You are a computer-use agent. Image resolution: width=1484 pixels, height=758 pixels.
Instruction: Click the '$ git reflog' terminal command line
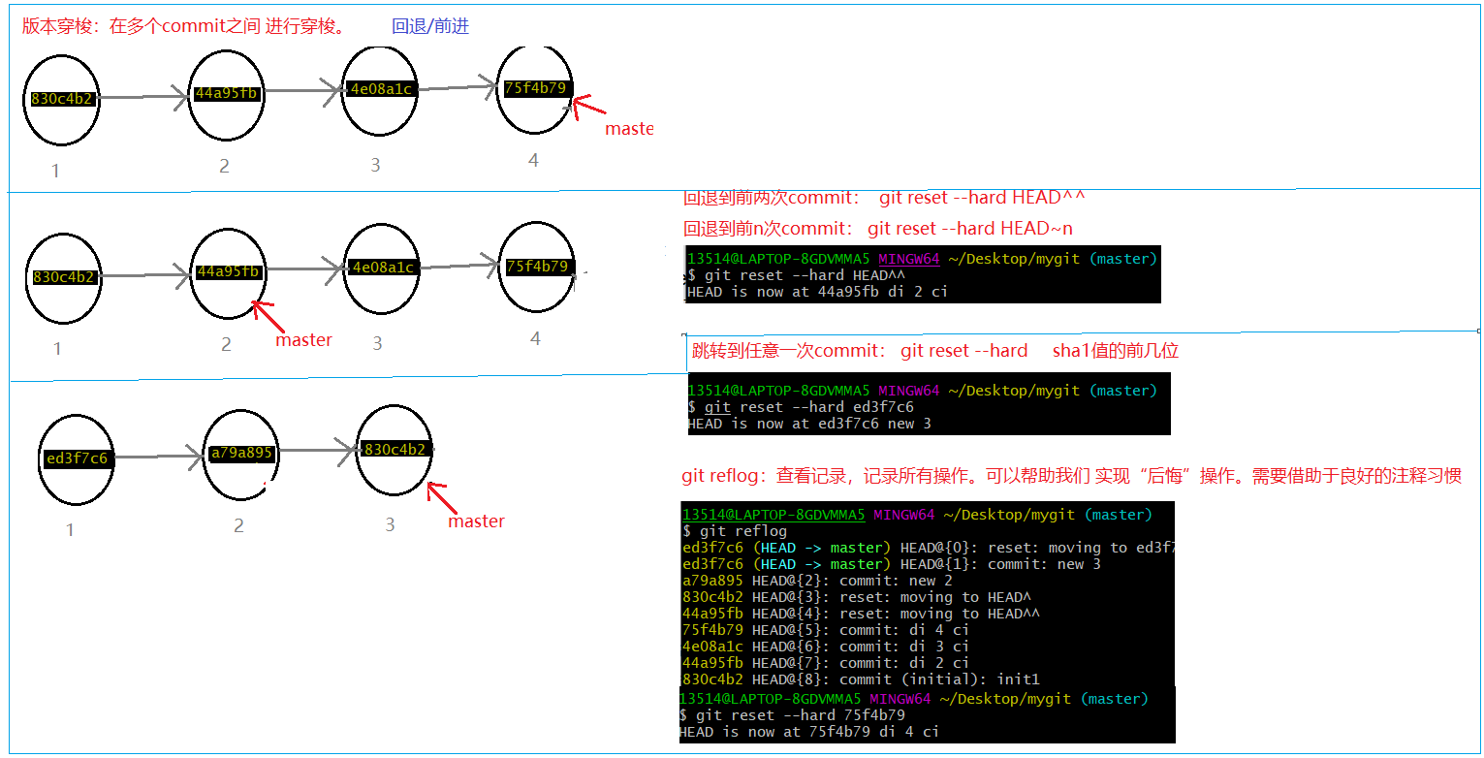(x=735, y=531)
